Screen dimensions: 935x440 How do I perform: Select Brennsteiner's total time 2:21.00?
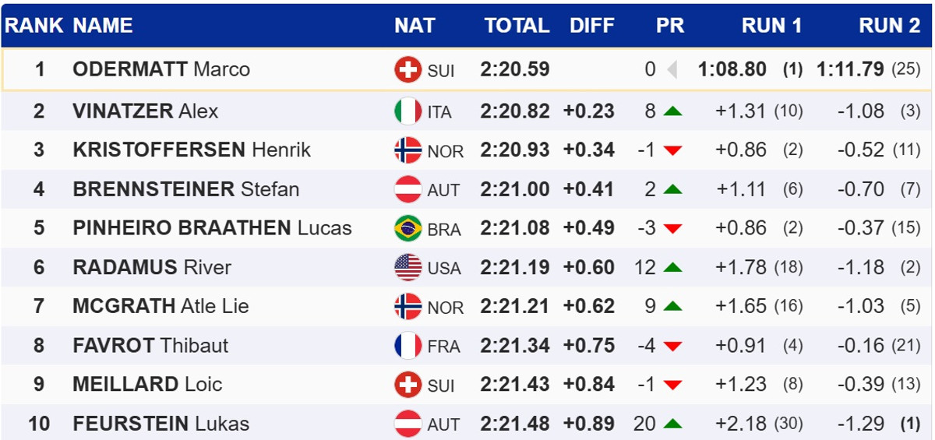(515, 189)
